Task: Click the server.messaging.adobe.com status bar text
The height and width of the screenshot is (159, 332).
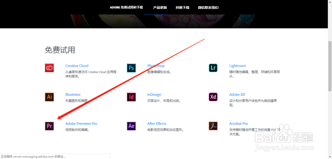Action: click(x=33, y=156)
